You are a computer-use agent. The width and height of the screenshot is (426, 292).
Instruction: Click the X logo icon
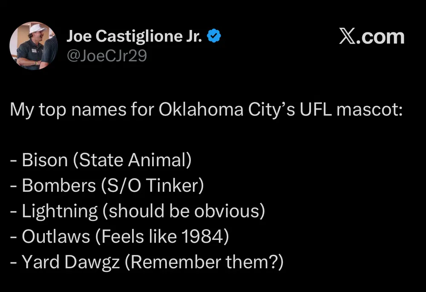coord(349,37)
